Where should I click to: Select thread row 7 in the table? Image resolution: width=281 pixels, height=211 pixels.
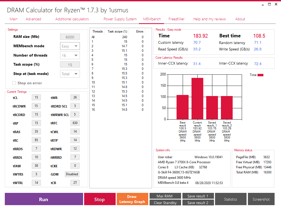(x=118, y=69)
